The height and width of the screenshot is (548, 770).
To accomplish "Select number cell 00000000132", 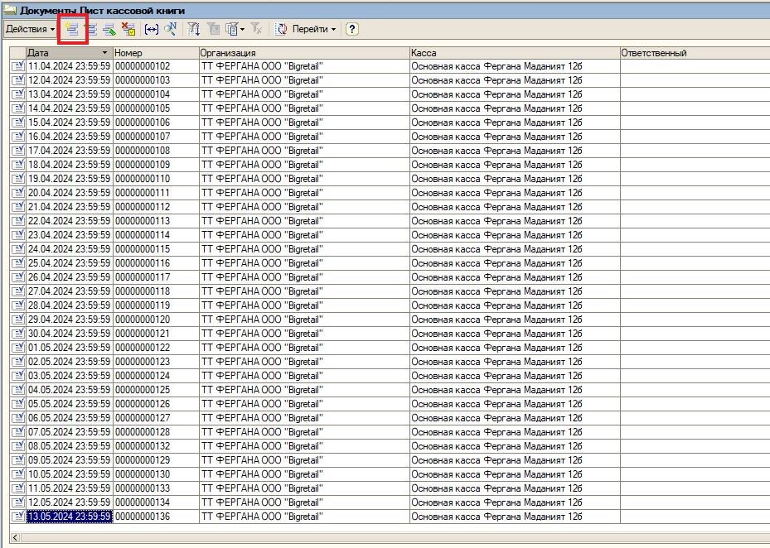I will [156, 446].
